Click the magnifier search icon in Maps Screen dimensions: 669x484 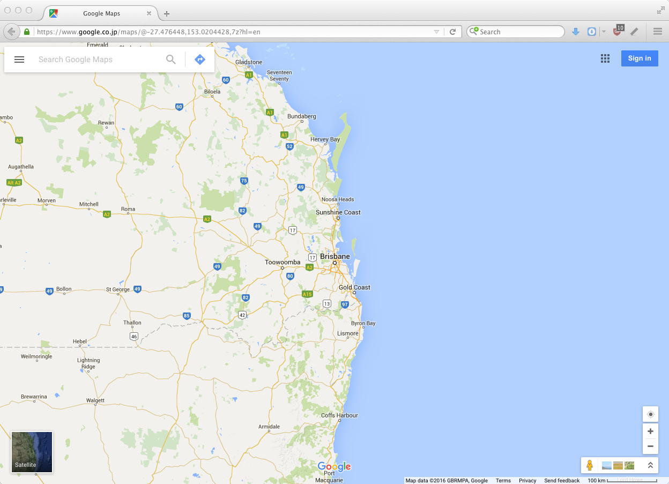pyautogui.click(x=171, y=59)
